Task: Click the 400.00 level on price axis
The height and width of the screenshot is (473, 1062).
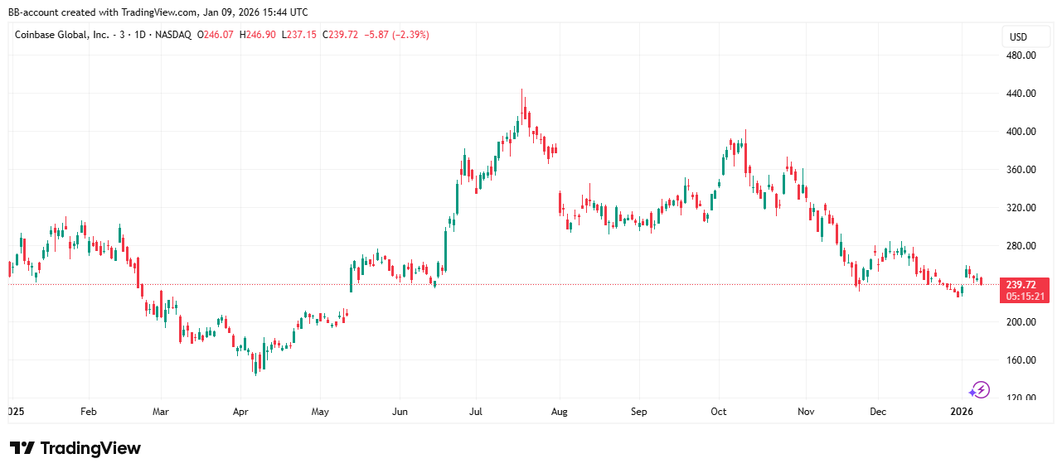Action: coord(1021,132)
